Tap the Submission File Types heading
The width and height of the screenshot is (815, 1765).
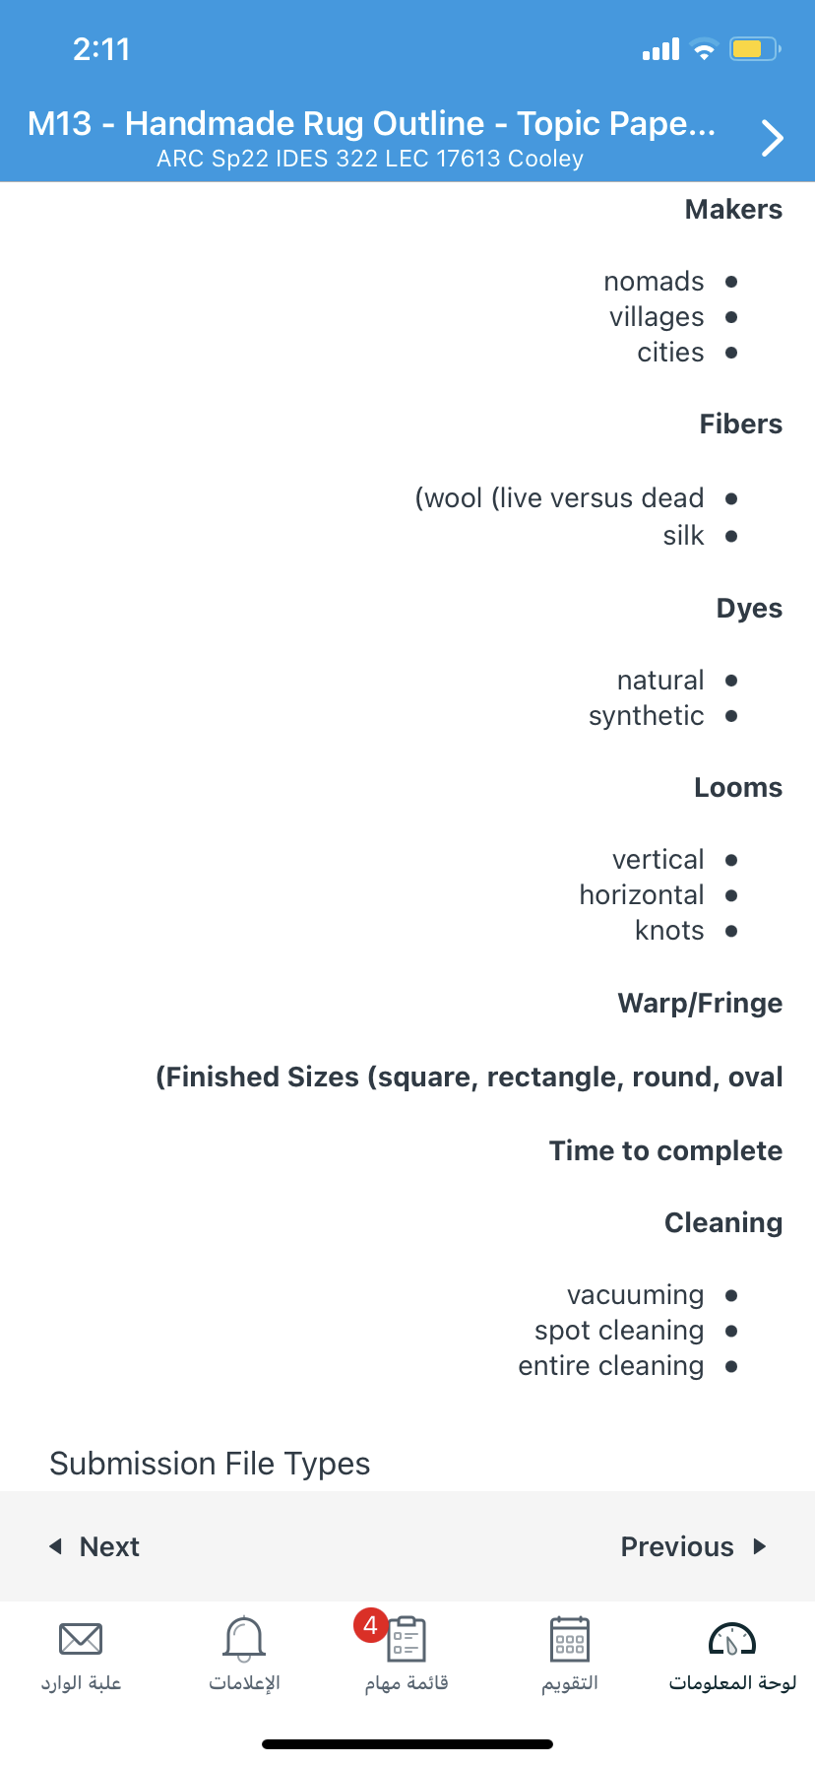[x=210, y=1464]
